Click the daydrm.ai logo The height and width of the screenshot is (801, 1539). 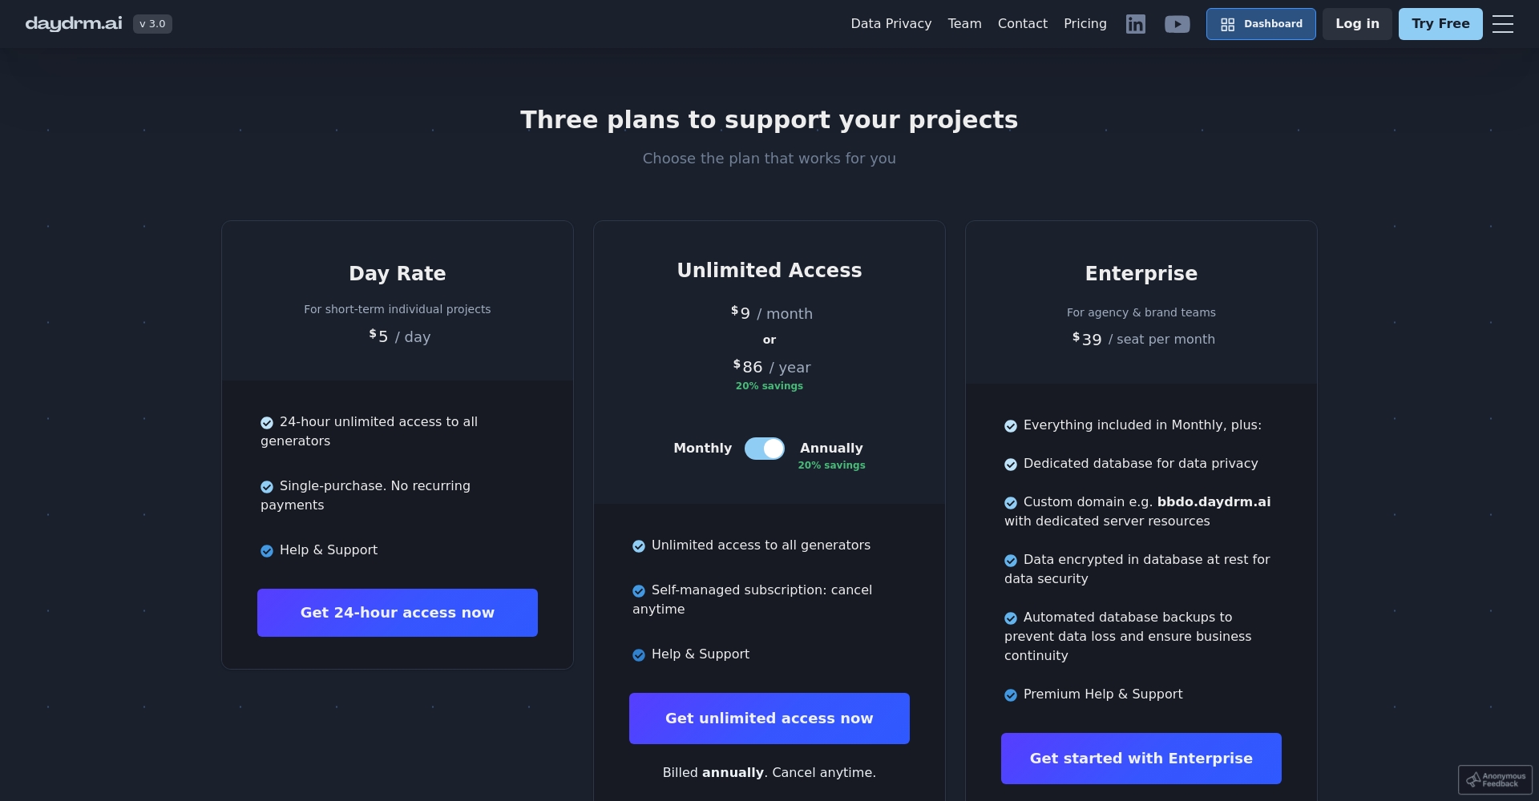74,24
